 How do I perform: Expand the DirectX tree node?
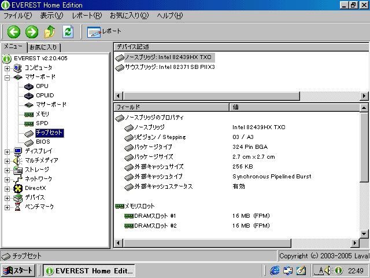[7, 189]
